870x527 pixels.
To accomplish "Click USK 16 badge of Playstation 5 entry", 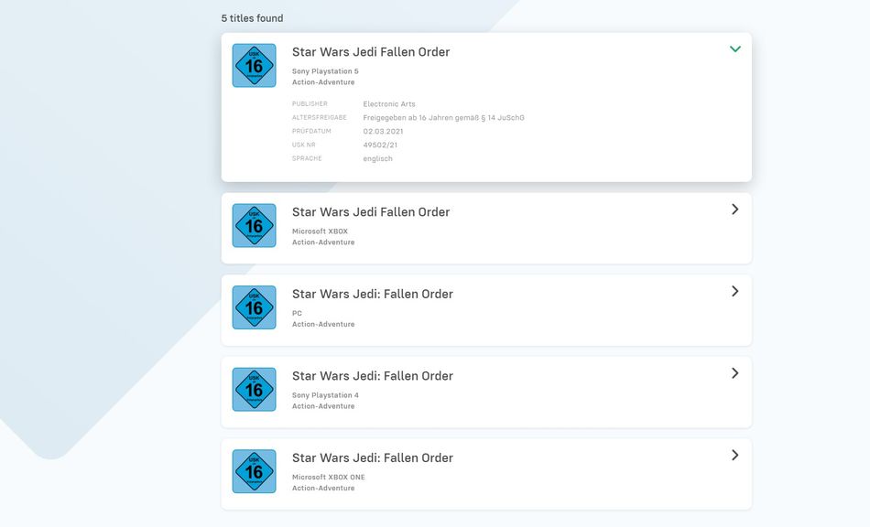I will 254,65.
